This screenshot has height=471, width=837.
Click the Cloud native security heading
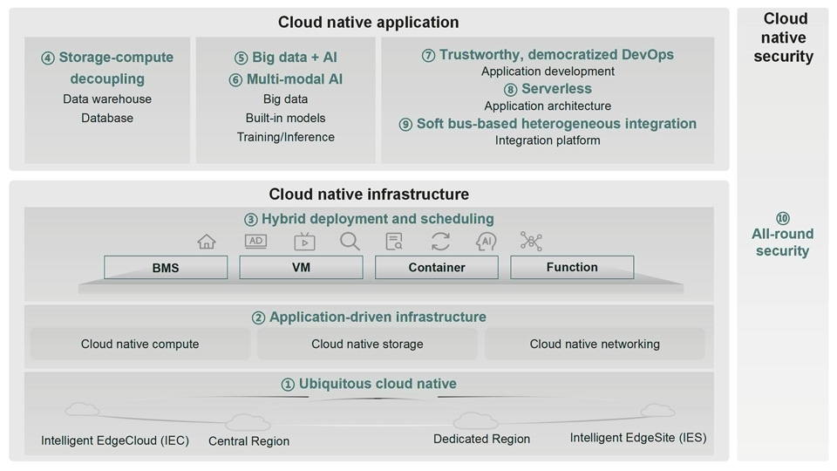(784, 38)
